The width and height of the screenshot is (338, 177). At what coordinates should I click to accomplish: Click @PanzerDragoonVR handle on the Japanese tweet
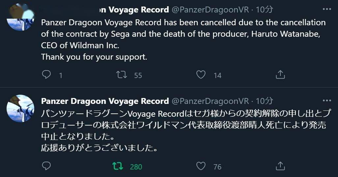click(210, 101)
